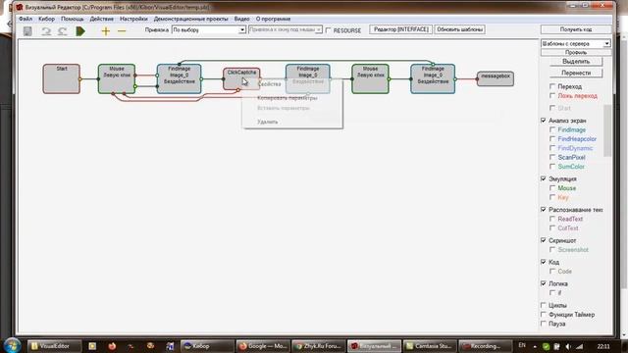The image size is (628, 353).
Task: Check the Mouse checkbox in panel
Action: click(x=552, y=188)
